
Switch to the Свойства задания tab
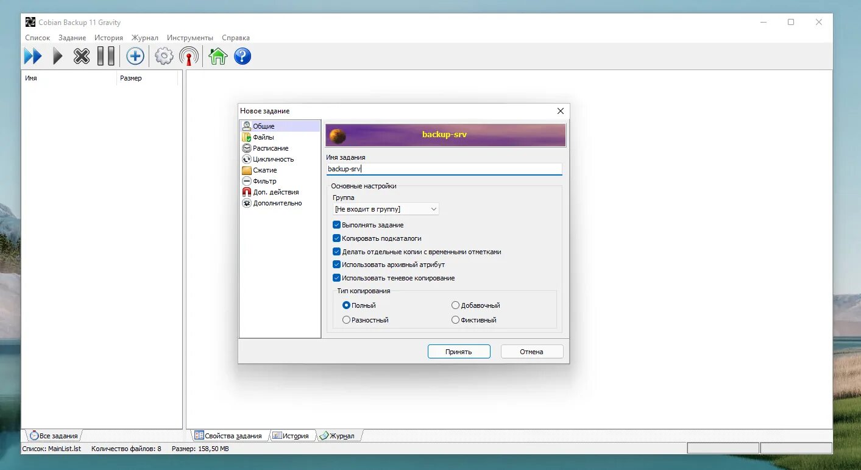(x=229, y=436)
